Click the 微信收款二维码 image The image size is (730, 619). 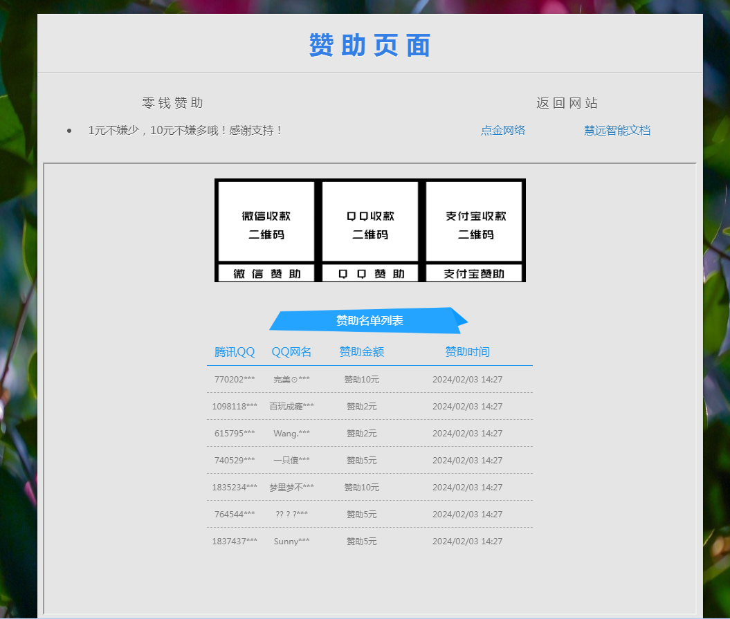pos(266,221)
